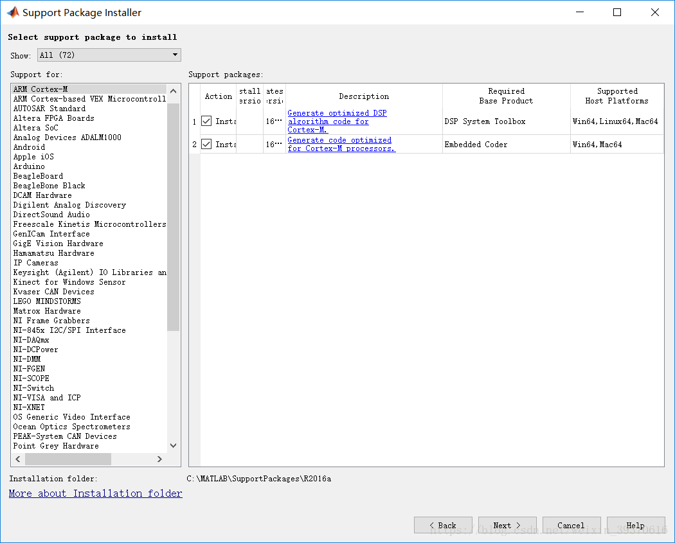Click the horizontal scroll left arrow
This screenshot has height=543, width=675.
[x=18, y=459]
